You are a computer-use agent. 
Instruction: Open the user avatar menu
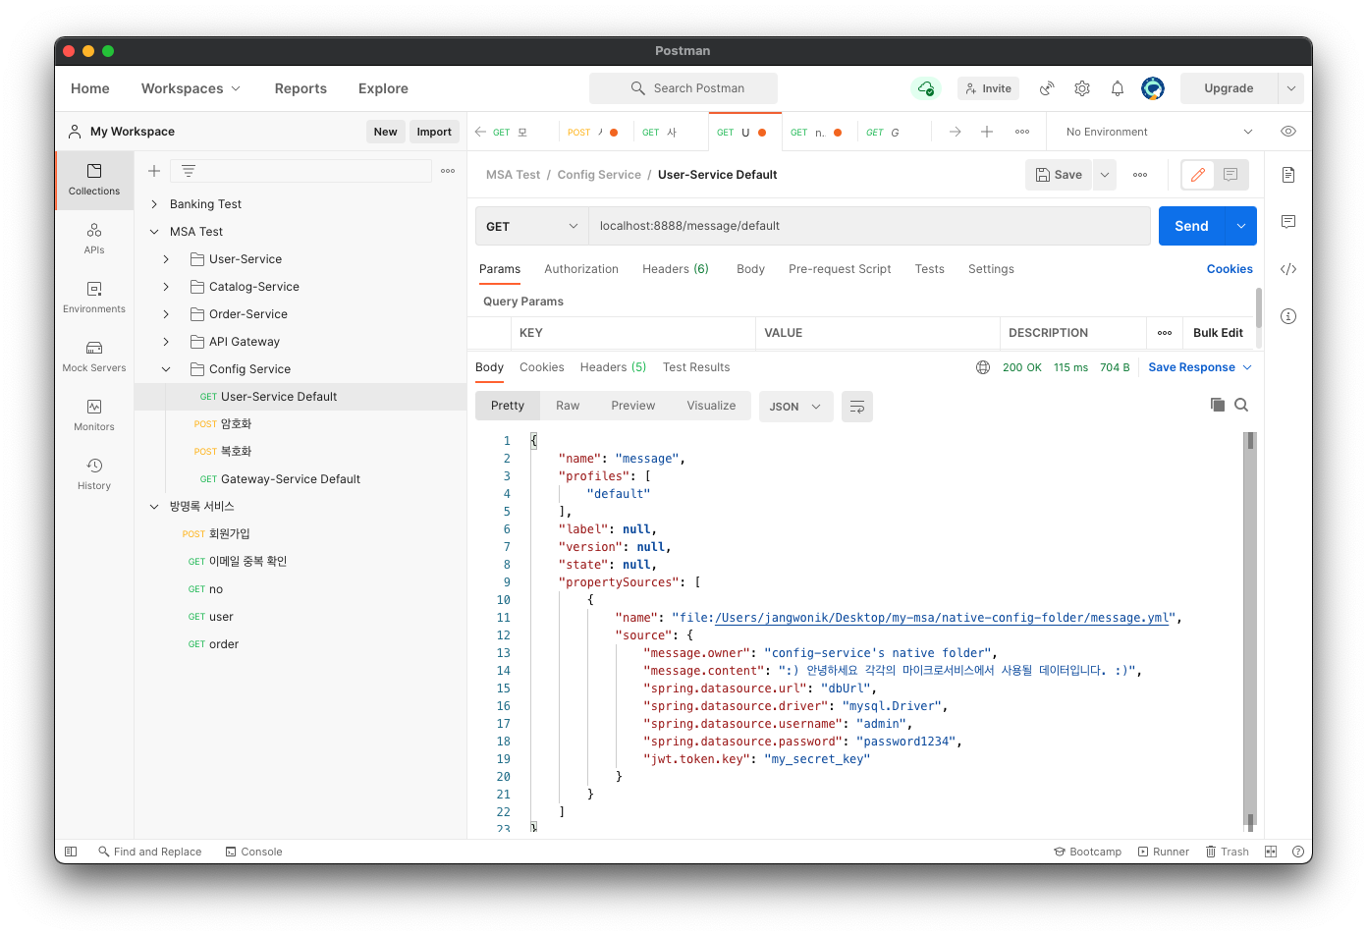coord(1153,88)
